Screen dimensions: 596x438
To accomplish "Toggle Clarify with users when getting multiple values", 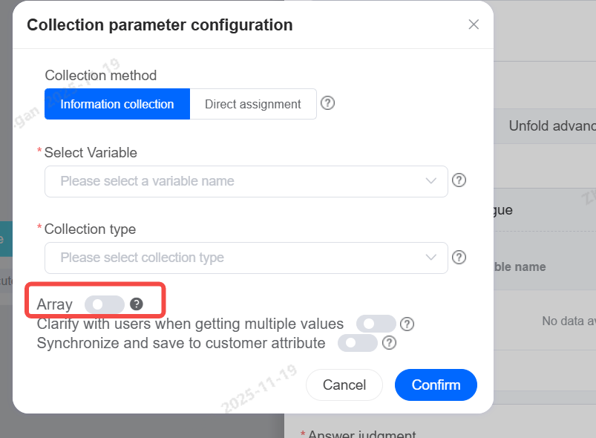I will 376,324.
